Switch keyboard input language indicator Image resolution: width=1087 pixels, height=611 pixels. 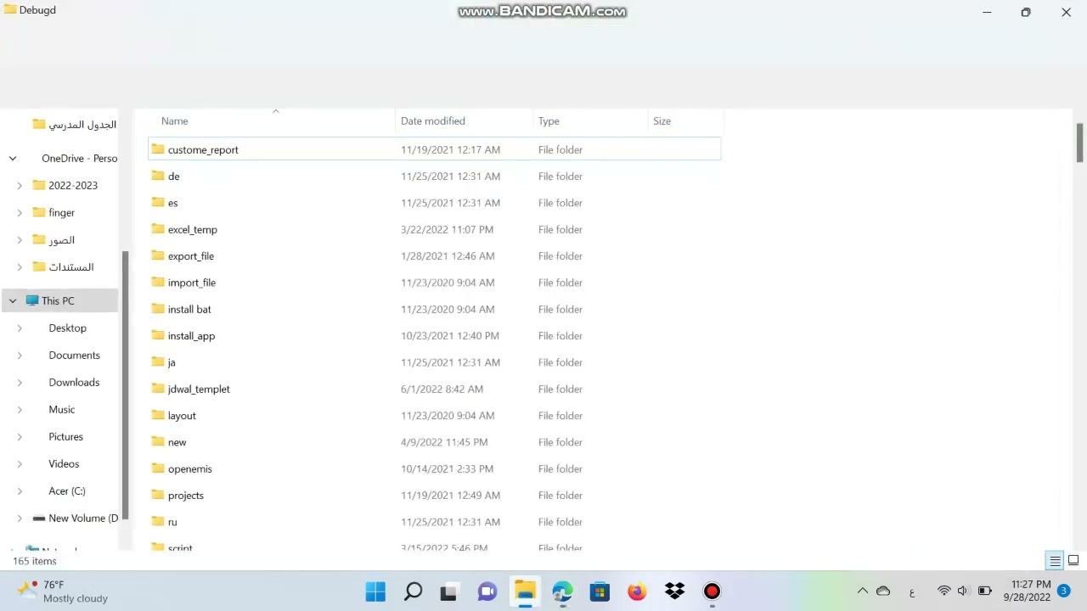click(x=912, y=591)
